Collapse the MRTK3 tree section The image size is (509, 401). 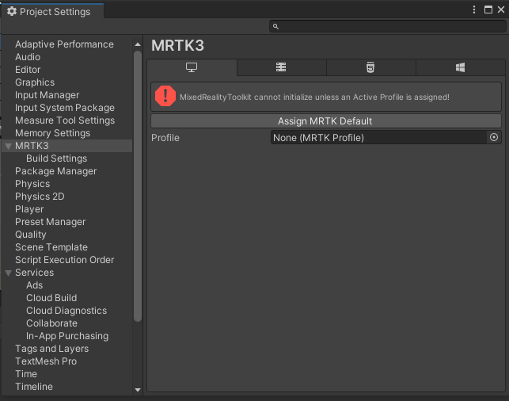(x=9, y=147)
